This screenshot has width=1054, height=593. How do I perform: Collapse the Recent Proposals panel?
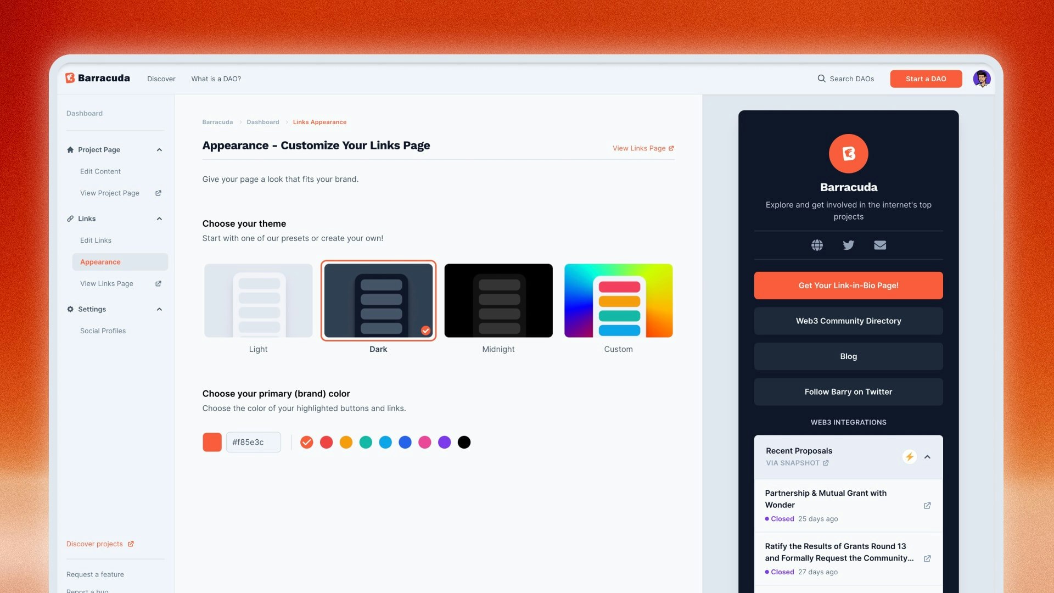928,456
